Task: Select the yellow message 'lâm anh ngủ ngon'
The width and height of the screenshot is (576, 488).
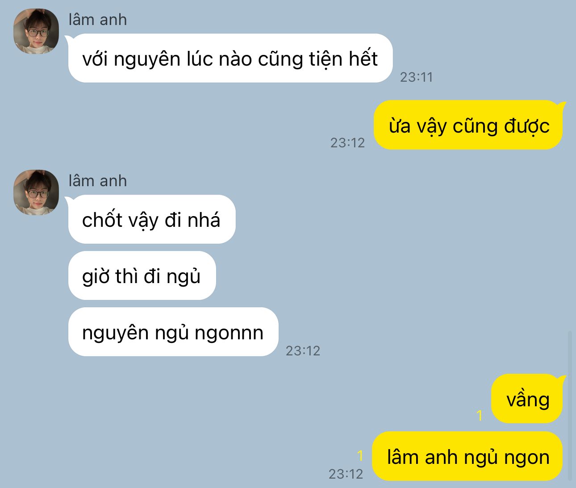Action: tap(467, 456)
